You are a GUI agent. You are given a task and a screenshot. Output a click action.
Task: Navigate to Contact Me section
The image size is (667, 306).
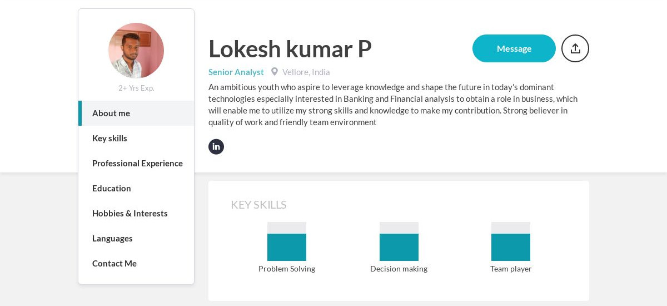point(136,263)
